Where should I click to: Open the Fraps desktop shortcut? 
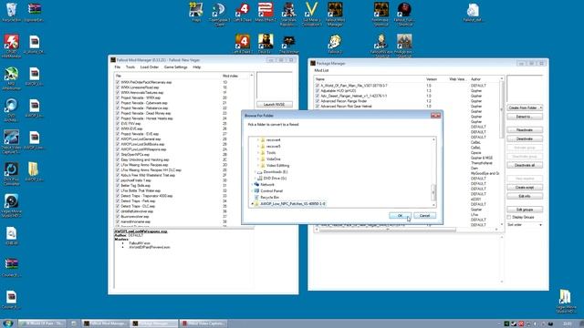(x=196, y=10)
